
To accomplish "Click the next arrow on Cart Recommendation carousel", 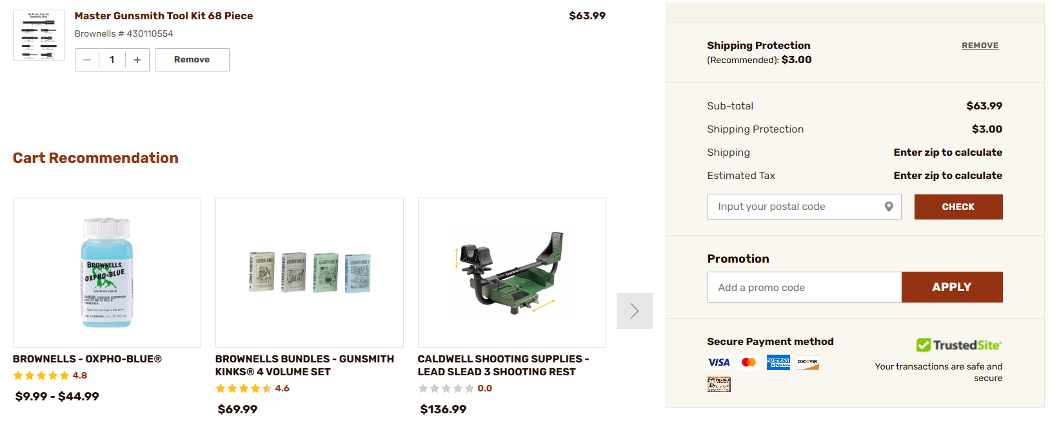I will [x=635, y=310].
